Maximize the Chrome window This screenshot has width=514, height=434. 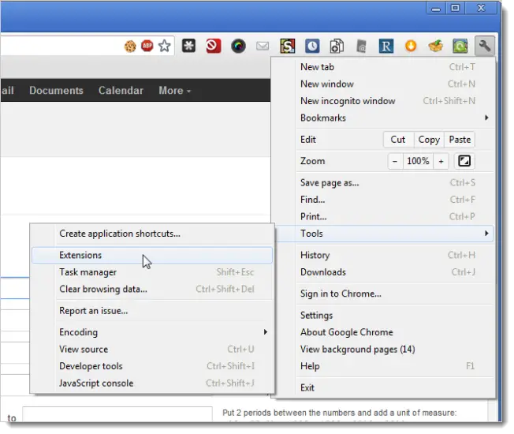click(456, 8)
